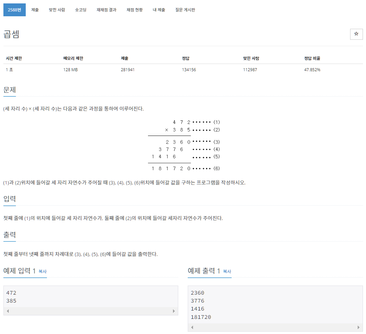Click the sample output value 2360
This screenshot has height=334, width=366.
tap(198, 293)
